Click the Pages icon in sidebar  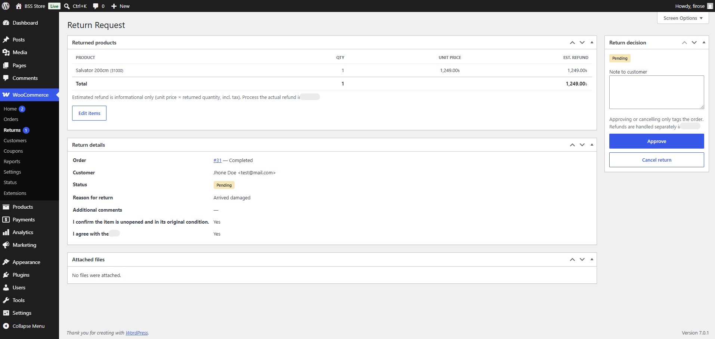(6, 65)
